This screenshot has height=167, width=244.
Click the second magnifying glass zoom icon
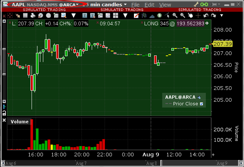coord(183,15)
